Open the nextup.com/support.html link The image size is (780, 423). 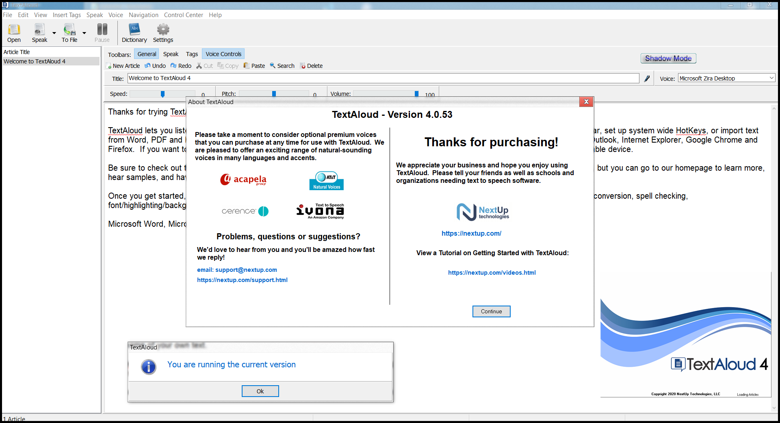click(242, 280)
